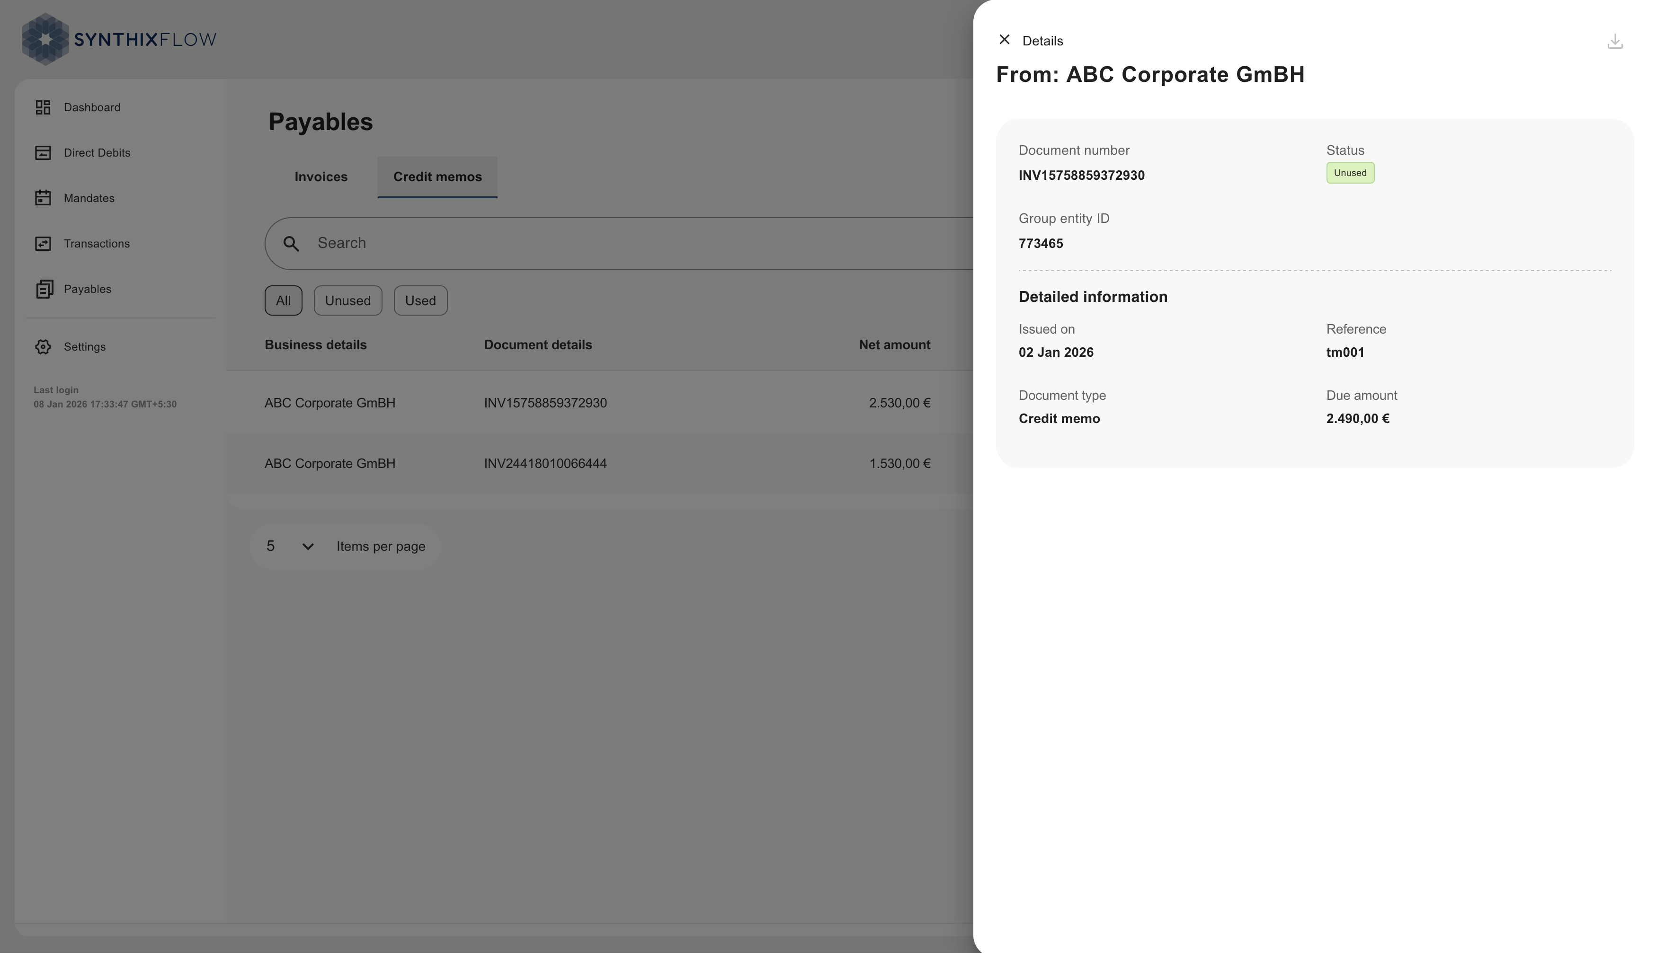Click ABC Corporate GmBH in second row
Viewport: 1656px width, 953px height.
tap(330, 463)
